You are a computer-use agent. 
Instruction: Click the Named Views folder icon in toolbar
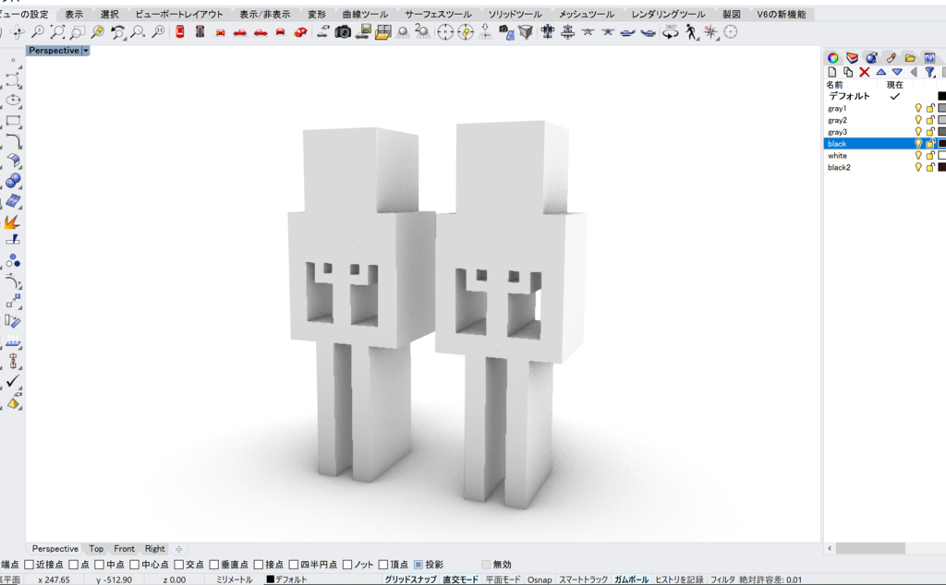tap(383, 32)
